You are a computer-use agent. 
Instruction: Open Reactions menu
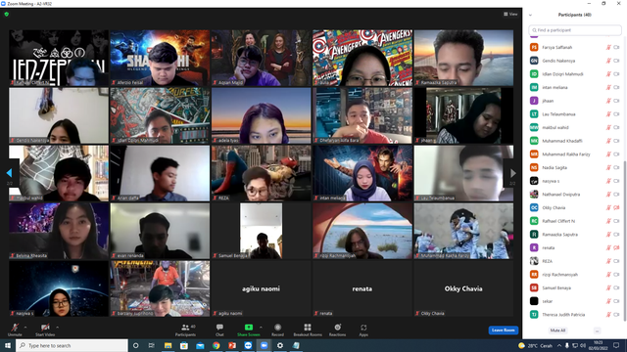click(337, 330)
